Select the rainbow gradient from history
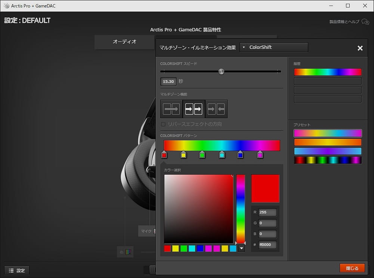374x278 pixels. pos(328,72)
